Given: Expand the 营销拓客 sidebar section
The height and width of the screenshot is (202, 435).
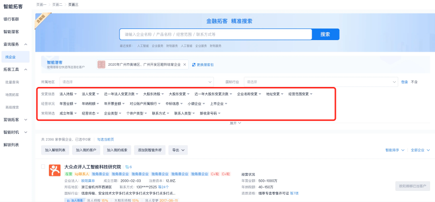Looking at the screenshot, I should coord(25,119).
